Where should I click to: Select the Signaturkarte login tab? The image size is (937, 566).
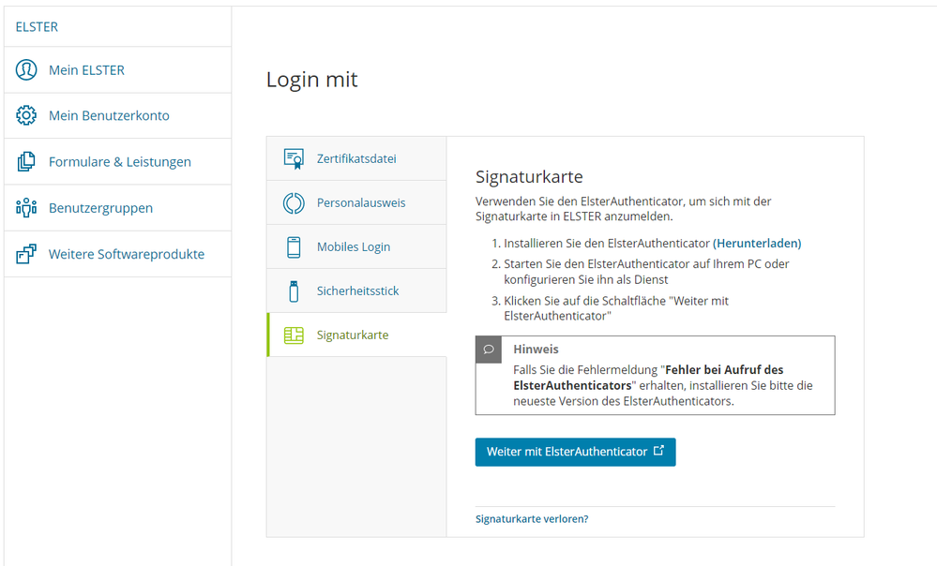(x=356, y=335)
